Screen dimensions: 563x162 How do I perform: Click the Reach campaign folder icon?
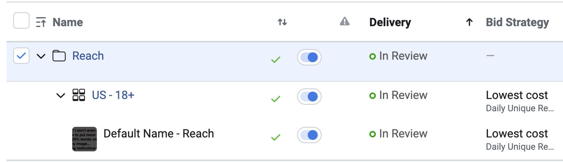click(x=59, y=56)
